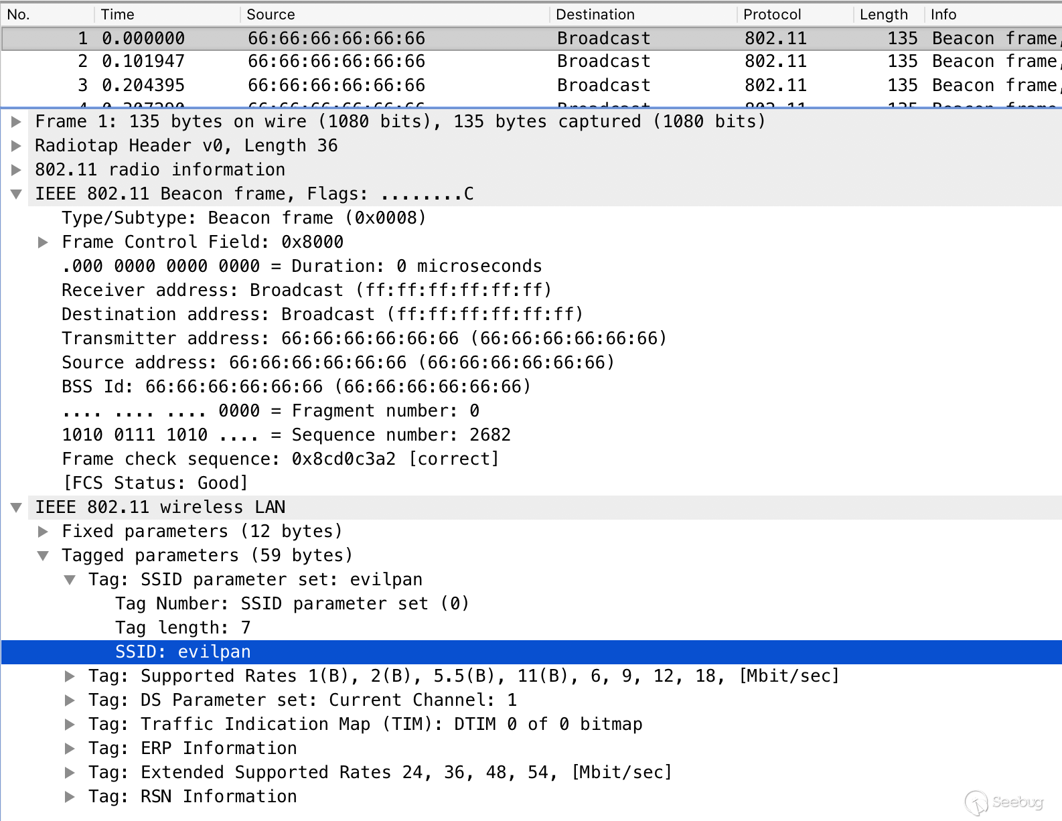Viewport: 1062px width, 821px height.
Task: Expand 802.11 radio information section
Action: pos(17,170)
